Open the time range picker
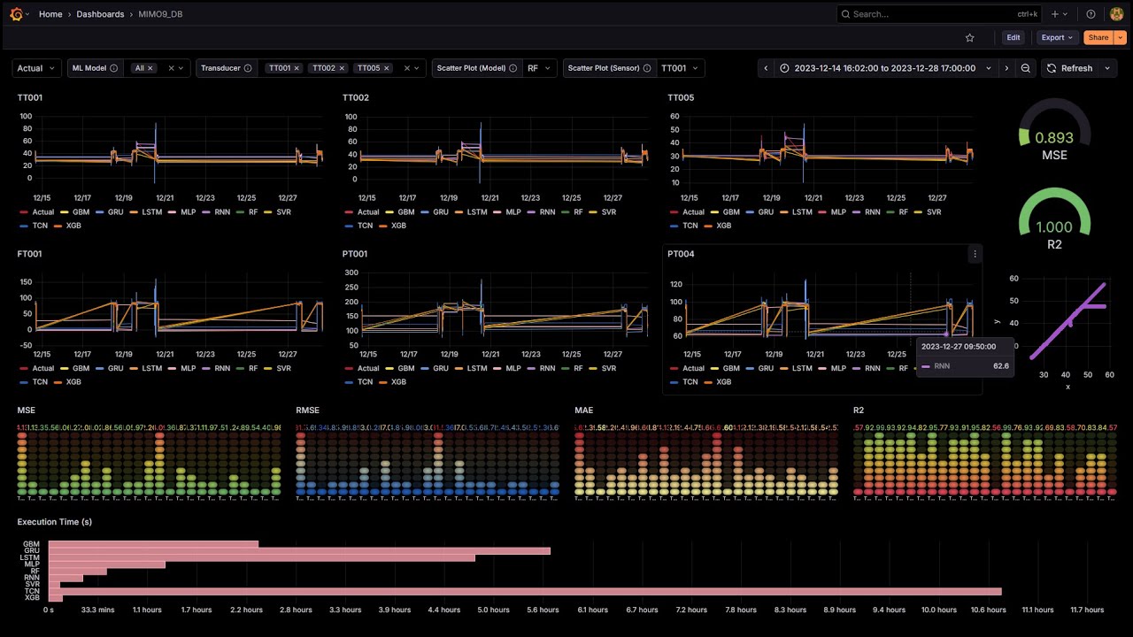This screenshot has height=637, width=1133. pyautogui.click(x=885, y=68)
